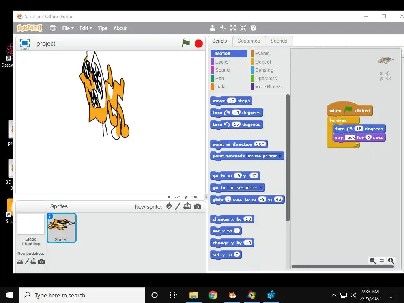Image resolution: width=404 pixels, height=303 pixels.
Task: Choose backdrop from library
Action: [20, 262]
